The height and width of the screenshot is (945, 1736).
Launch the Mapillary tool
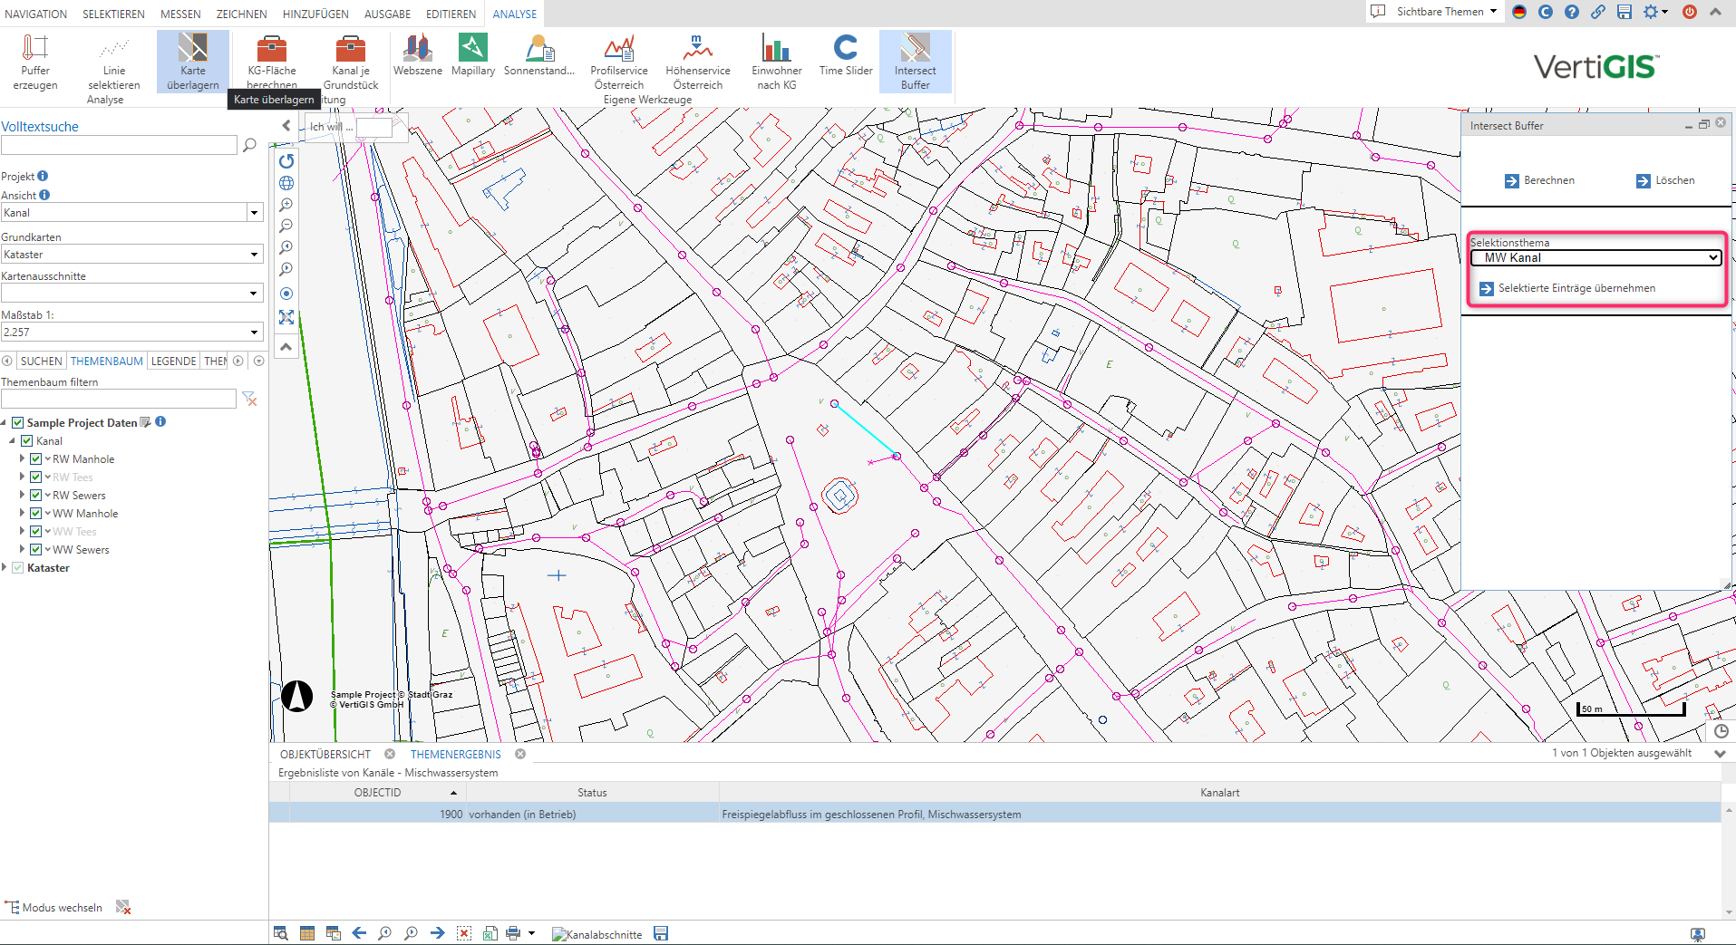pyautogui.click(x=473, y=54)
